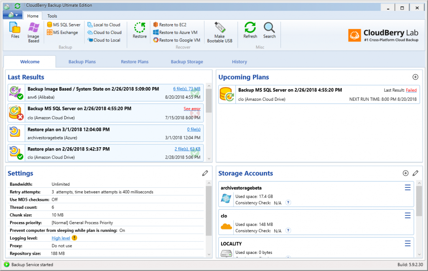Click the See error link
428x271 pixels.
(192, 108)
